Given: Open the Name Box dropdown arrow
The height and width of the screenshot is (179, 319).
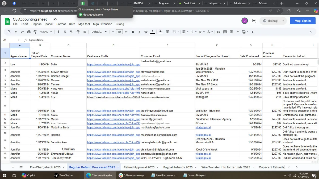Looking at the screenshot, I should (x=18, y=40).
